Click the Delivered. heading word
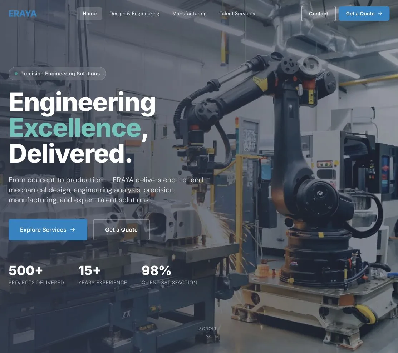The height and width of the screenshot is (353, 398). click(x=70, y=153)
